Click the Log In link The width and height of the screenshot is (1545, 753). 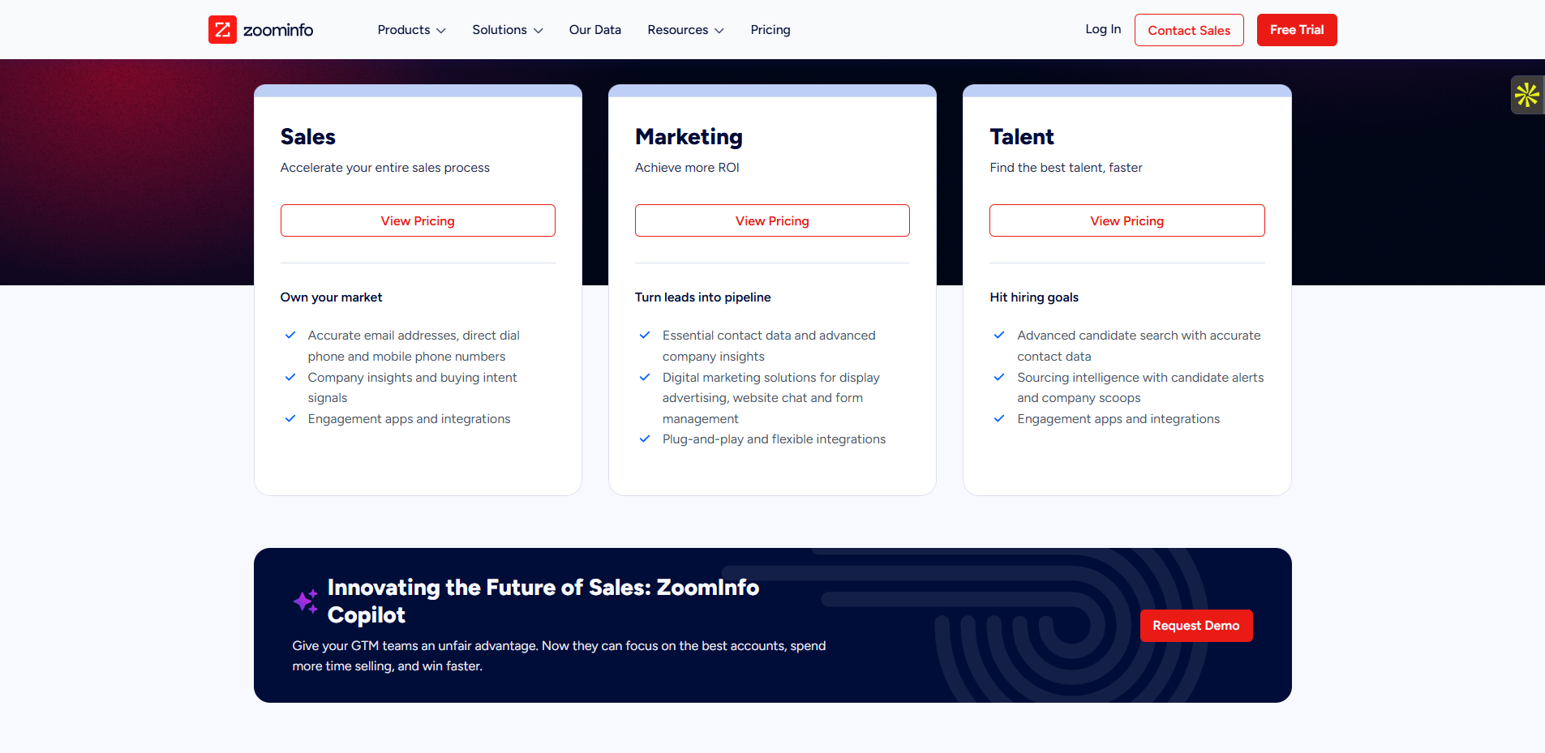(x=1103, y=29)
